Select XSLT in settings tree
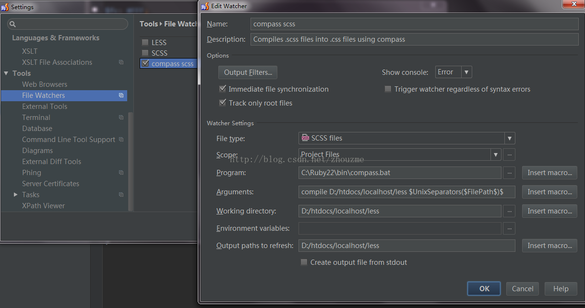The image size is (585, 308). click(30, 51)
